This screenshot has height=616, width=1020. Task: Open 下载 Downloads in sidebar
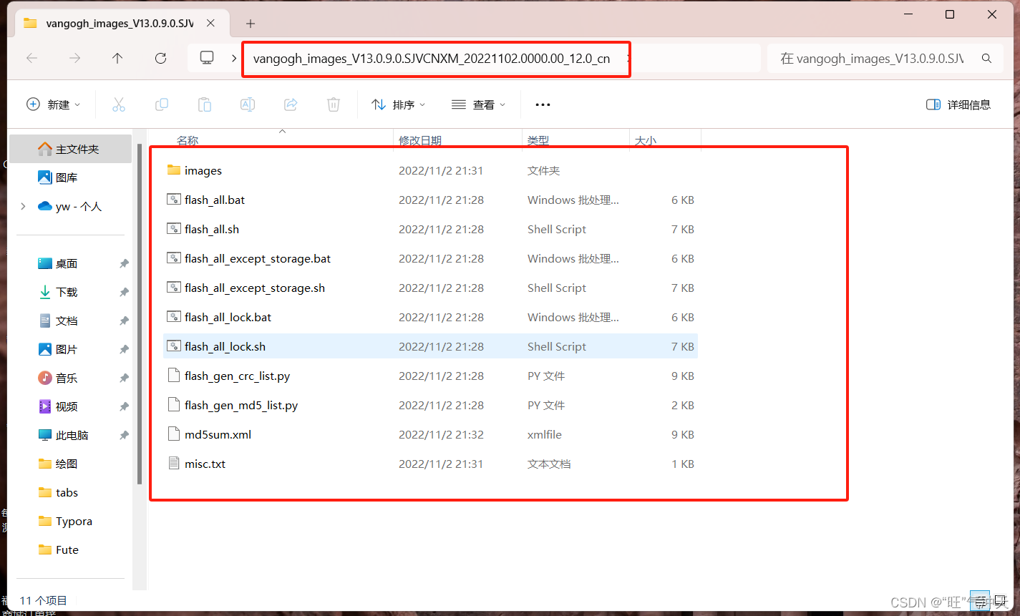67,292
